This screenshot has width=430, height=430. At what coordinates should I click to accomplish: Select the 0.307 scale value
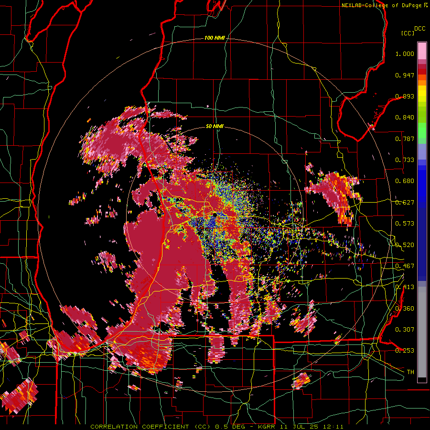pyautogui.click(x=405, y=330)
